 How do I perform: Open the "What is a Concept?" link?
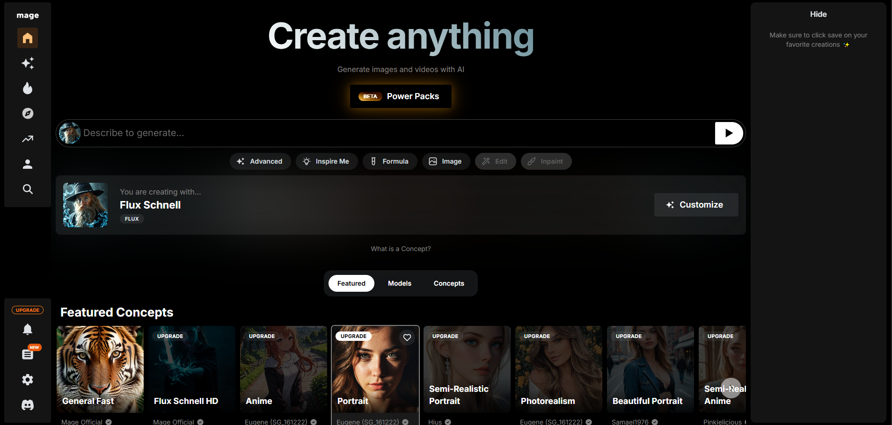tap(401, 249)
